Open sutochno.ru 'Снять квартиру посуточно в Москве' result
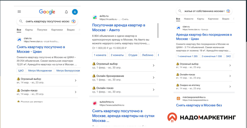247x128 pixels. [123, 116]
